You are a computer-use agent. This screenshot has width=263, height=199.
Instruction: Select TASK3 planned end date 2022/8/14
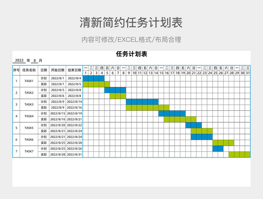[74, 102]
